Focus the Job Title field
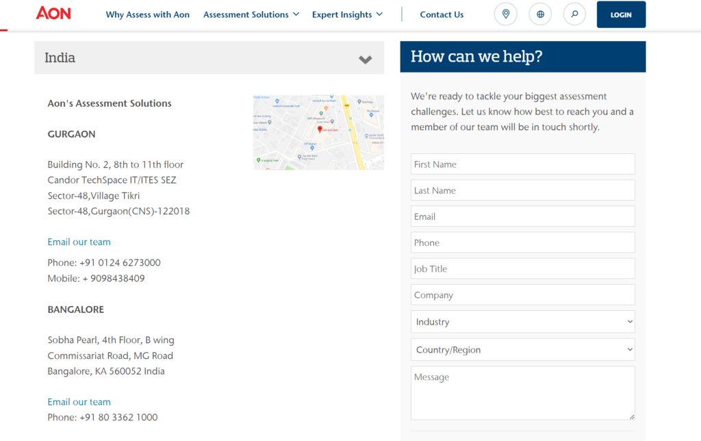The image size is (701, 441). coord(522,269)
